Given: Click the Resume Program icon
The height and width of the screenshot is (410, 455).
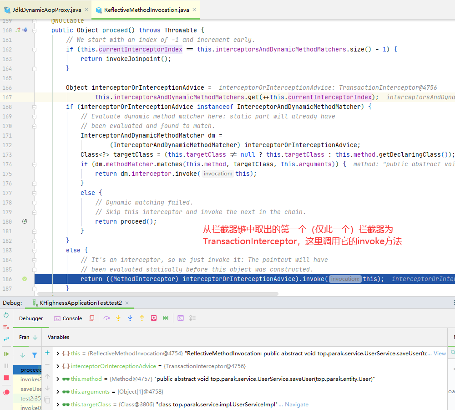Looking at the screenshot, I should pos(6,354).
